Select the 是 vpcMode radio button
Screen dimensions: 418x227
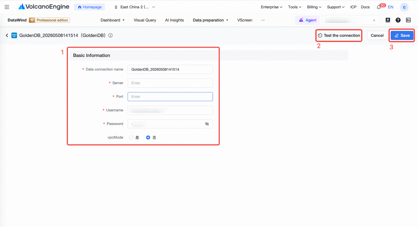click(131, 138)
